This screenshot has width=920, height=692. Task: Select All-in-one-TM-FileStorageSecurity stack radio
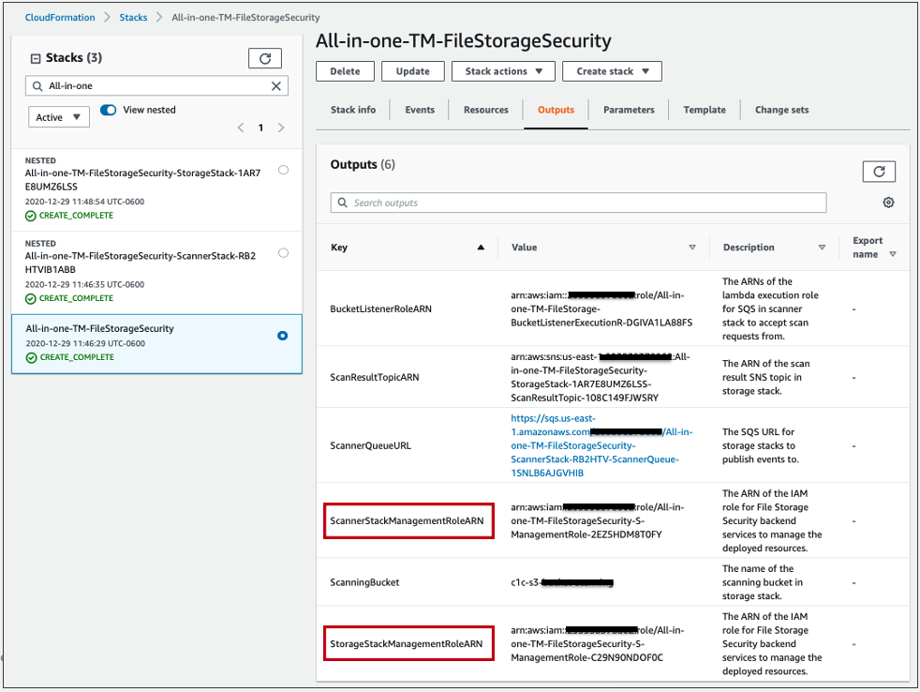point(282,336)
